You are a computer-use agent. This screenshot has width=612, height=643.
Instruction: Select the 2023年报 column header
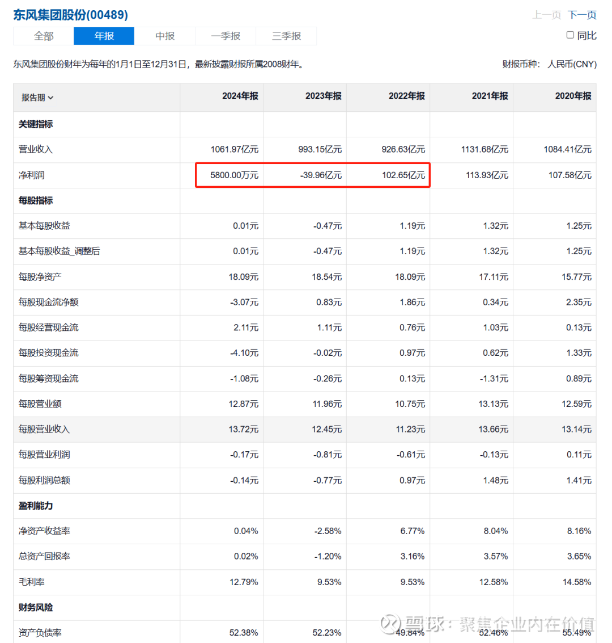(x=324, y=96)
